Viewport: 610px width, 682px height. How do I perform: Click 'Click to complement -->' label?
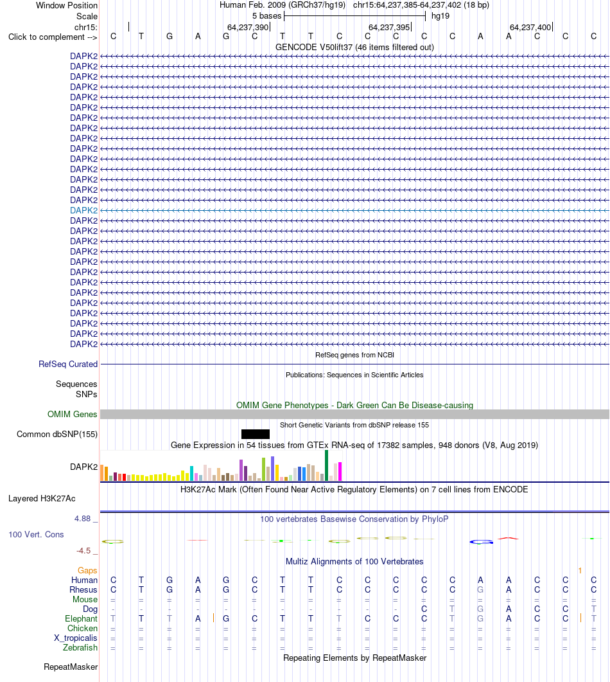53,37
